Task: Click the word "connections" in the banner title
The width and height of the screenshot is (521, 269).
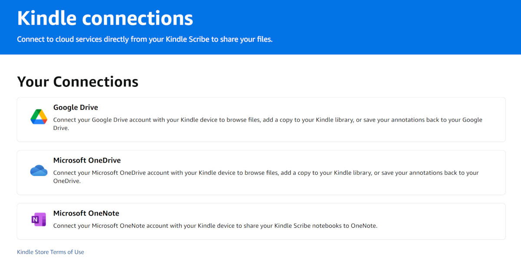Action: point(137,19)
